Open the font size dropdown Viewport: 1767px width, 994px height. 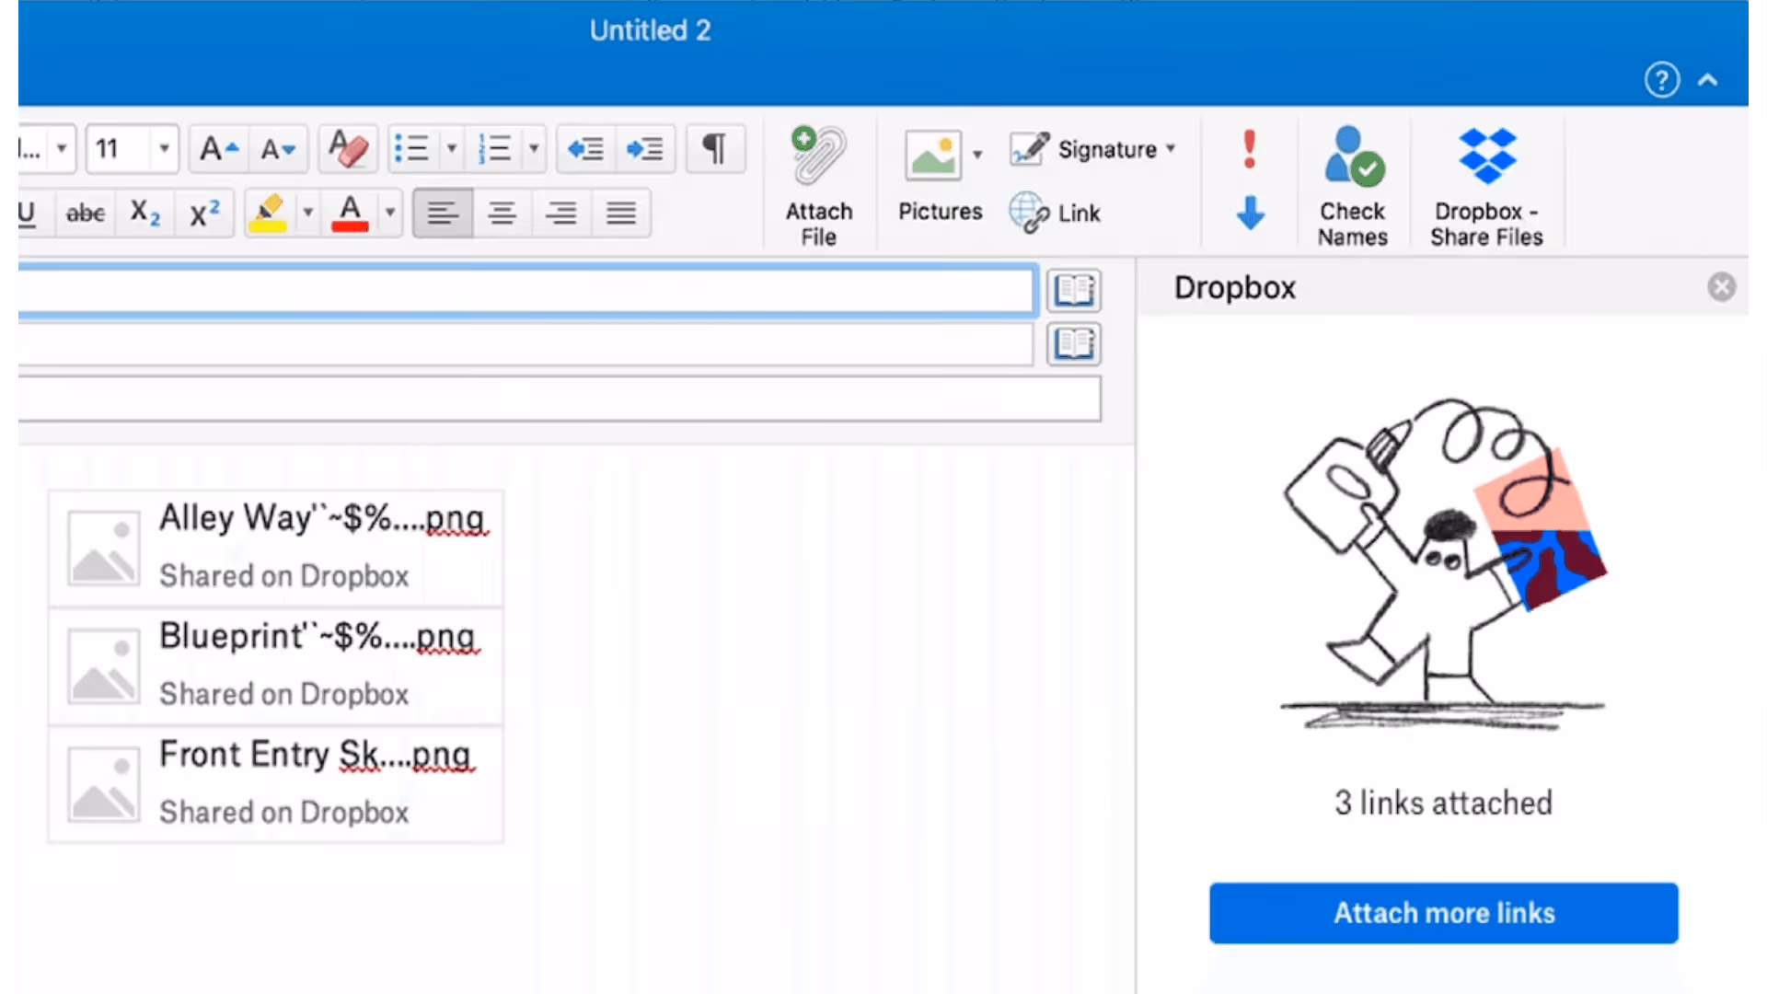[164, 148]
